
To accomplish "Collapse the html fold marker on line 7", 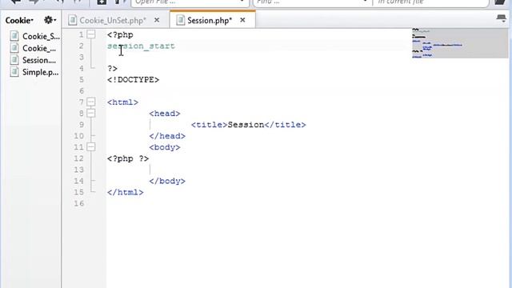I will (x=91, y=102).
